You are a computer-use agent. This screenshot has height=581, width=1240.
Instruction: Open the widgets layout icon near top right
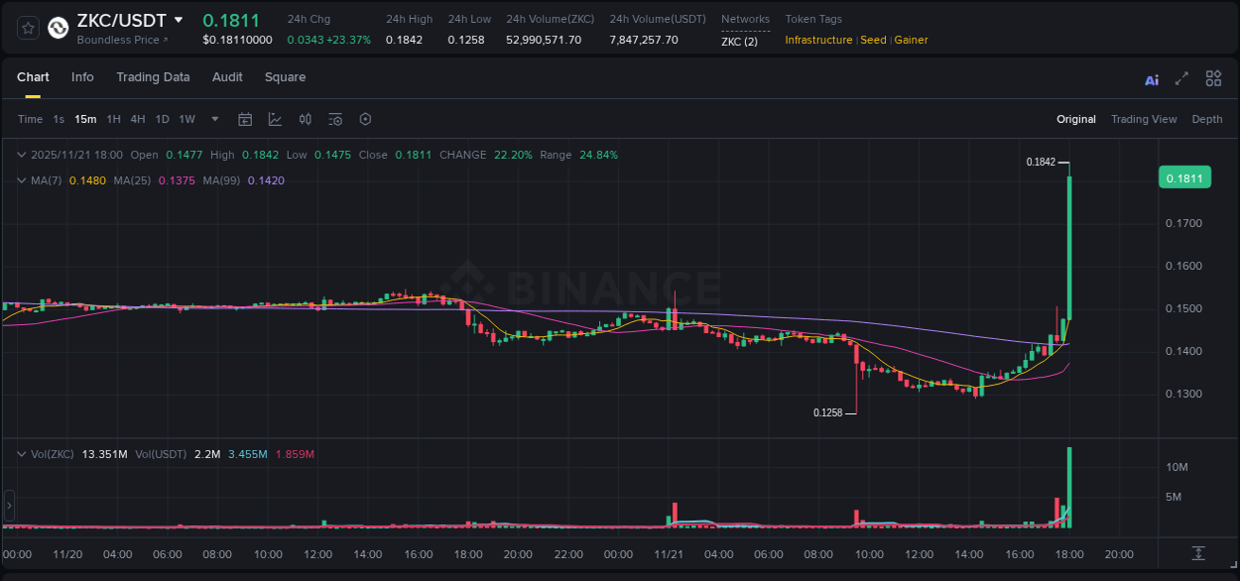coord(1213,78)
